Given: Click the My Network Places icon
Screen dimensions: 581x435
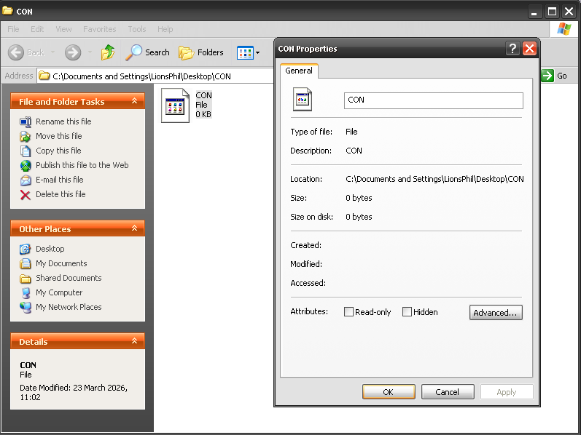Looking at the screenshot, I should [x=26, y=307].
